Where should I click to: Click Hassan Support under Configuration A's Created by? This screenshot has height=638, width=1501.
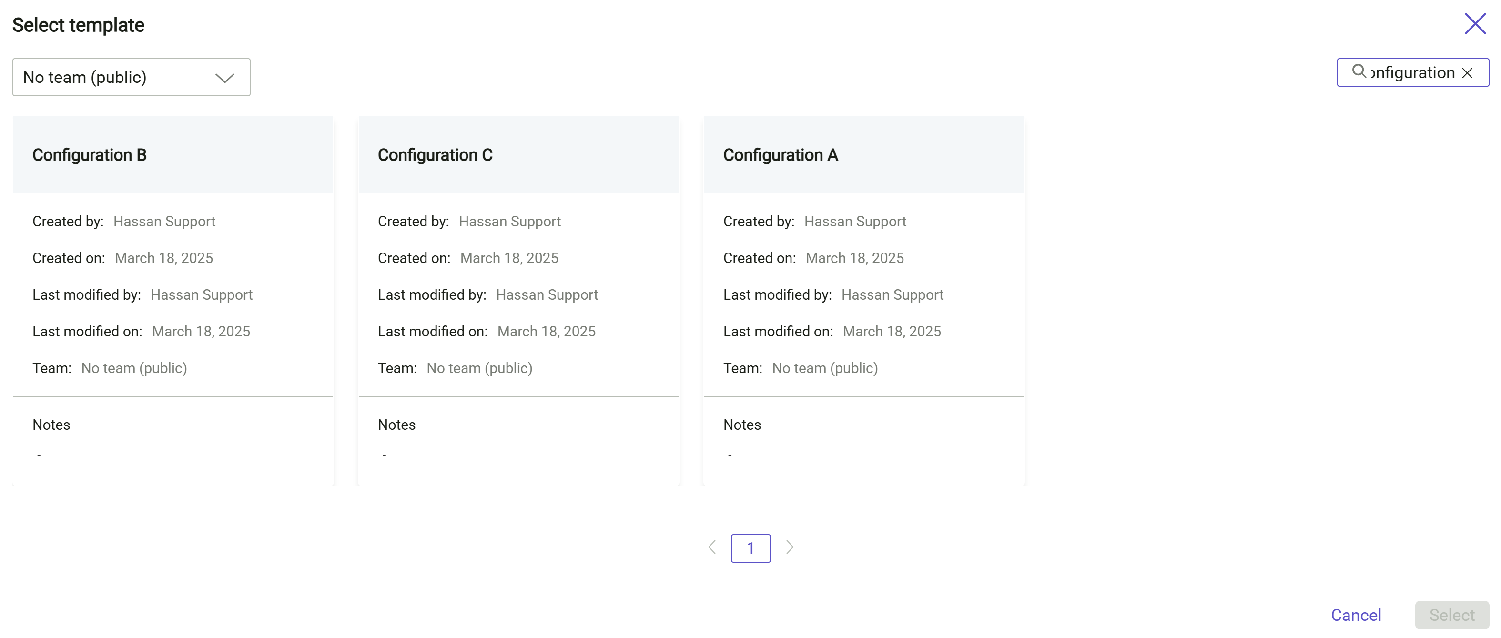point(855,222)
